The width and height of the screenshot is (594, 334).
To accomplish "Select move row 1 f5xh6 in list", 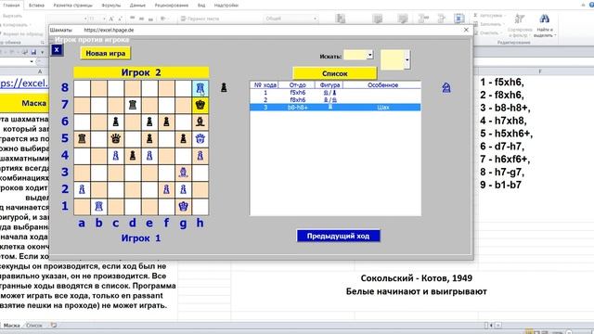I will tap(335, 93).
